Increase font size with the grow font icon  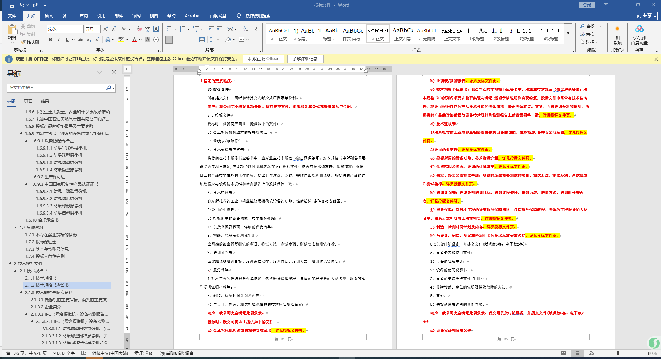point(106,29)
